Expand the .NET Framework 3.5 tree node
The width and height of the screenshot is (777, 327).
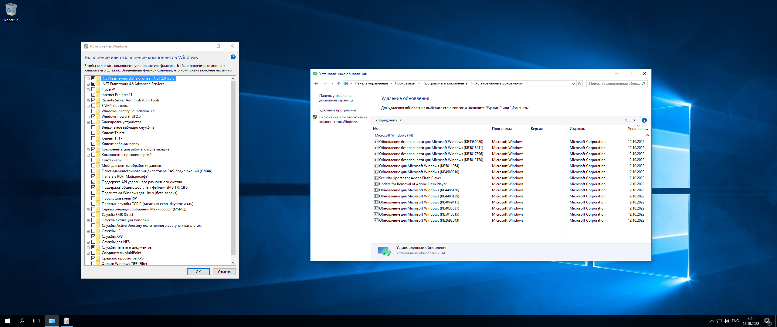[x=88, y=79]
